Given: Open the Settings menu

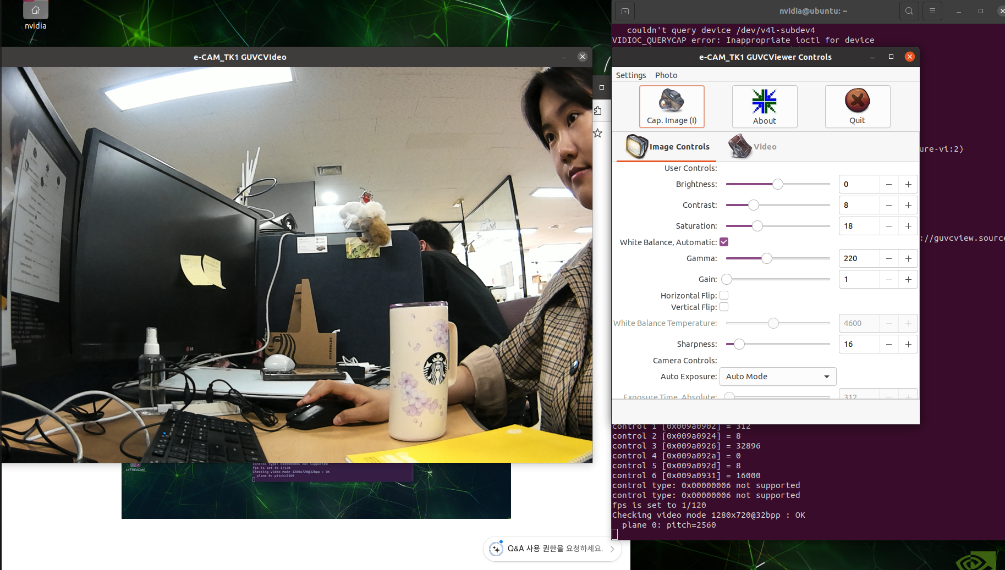Looking at the screenshot, I should point(631,75).
